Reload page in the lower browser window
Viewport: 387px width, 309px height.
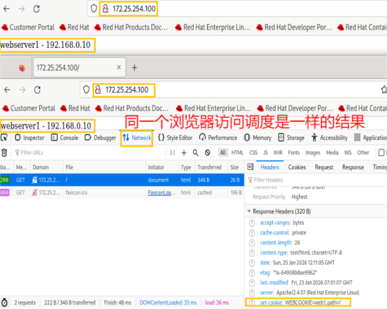(37, 90)
